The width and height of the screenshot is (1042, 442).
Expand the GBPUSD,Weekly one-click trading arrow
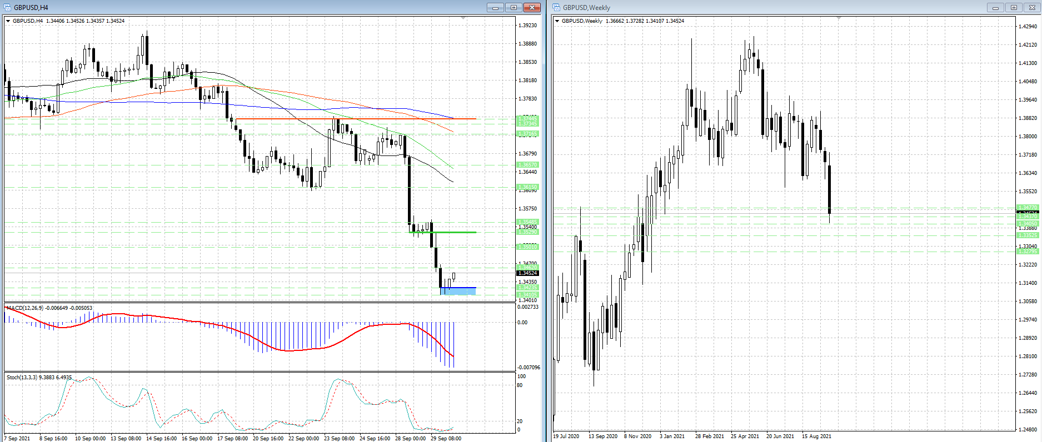[557, 21]
